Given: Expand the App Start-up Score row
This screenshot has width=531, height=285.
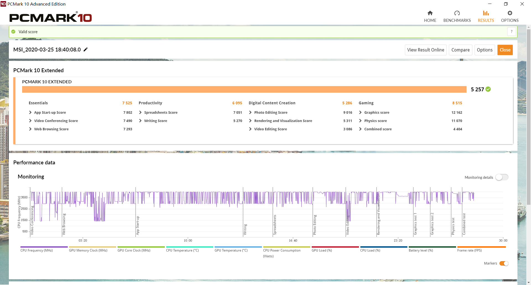Looking at the screenshot, I should pos(30,112).
